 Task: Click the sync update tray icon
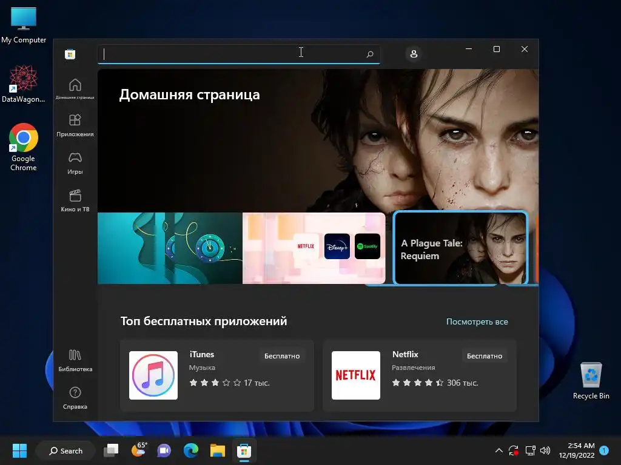(514, 450)
